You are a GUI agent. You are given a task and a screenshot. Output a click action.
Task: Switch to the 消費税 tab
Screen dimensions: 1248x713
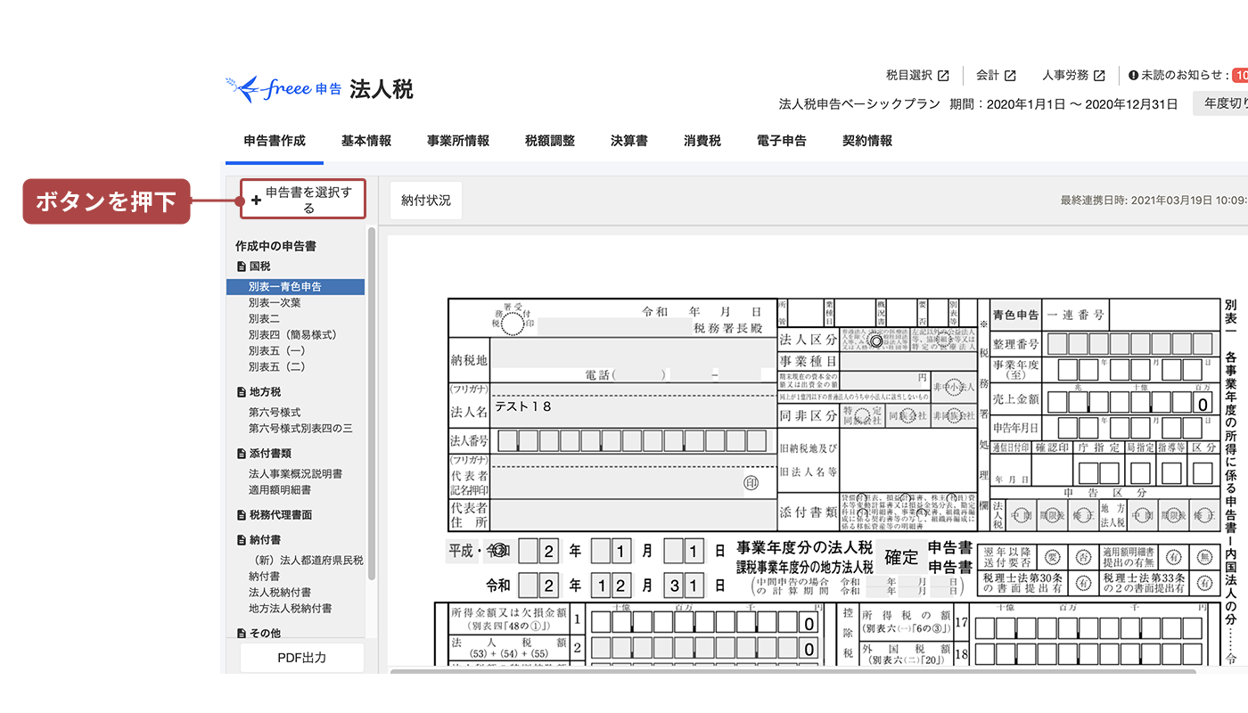[x=701, y=140]
